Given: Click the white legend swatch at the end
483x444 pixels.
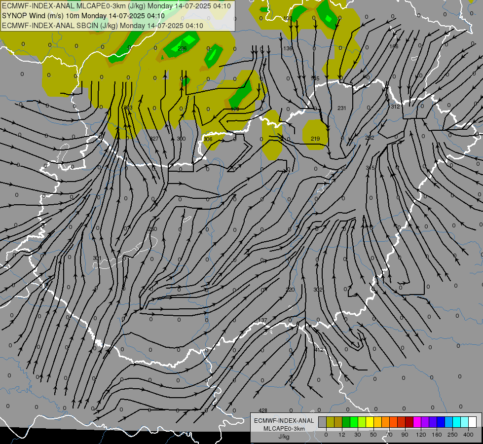Looking at the screenshot, I should 472,422.
